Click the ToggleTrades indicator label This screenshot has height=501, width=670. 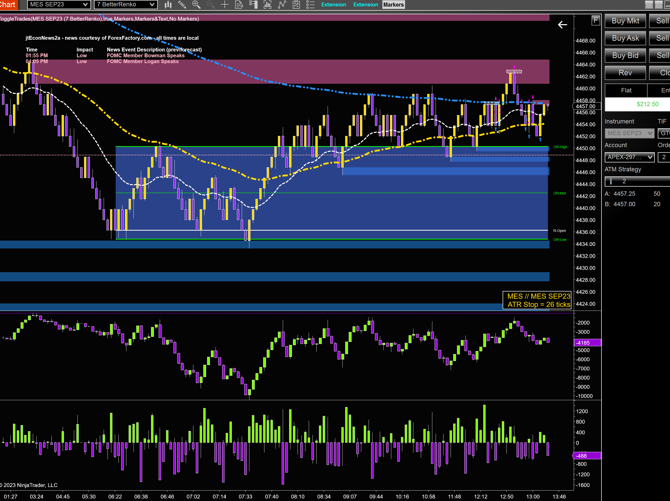click(99, 19)
